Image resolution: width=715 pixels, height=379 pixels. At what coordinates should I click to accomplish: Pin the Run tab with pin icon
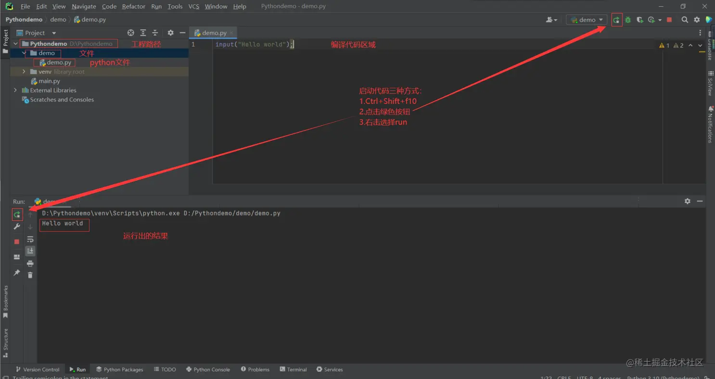(17, 273)
